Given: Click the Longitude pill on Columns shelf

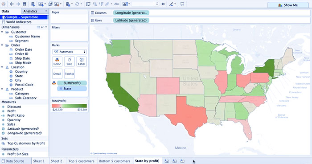Looking at the screenshot, I should click(131, 13).
